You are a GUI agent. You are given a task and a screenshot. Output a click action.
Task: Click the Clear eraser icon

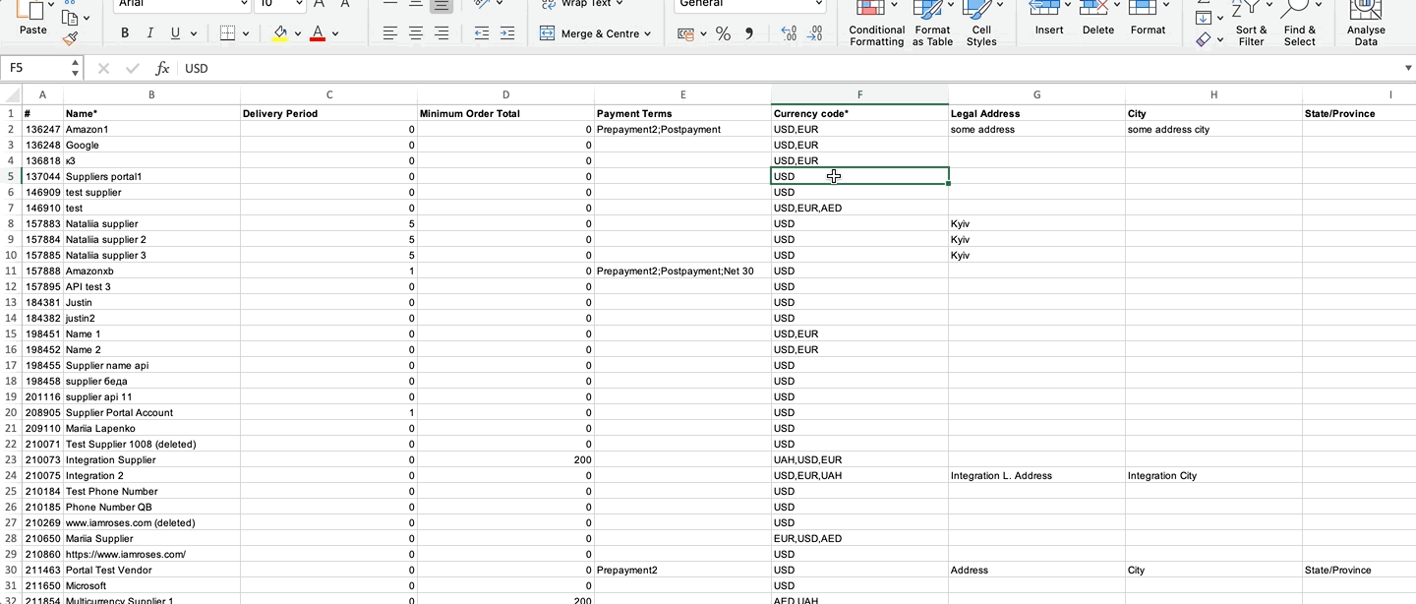click(1204, 40)
